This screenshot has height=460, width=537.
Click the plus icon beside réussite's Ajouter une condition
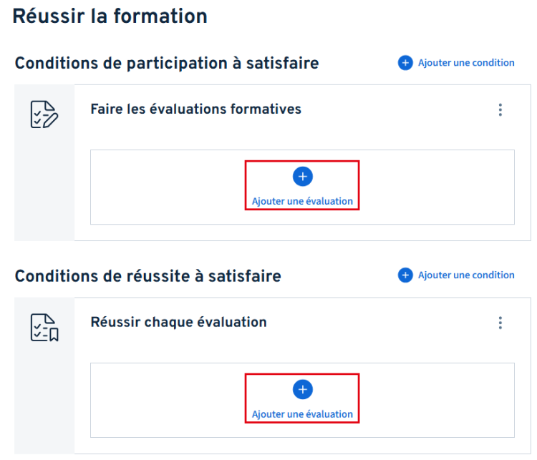[x=405, y=275]
